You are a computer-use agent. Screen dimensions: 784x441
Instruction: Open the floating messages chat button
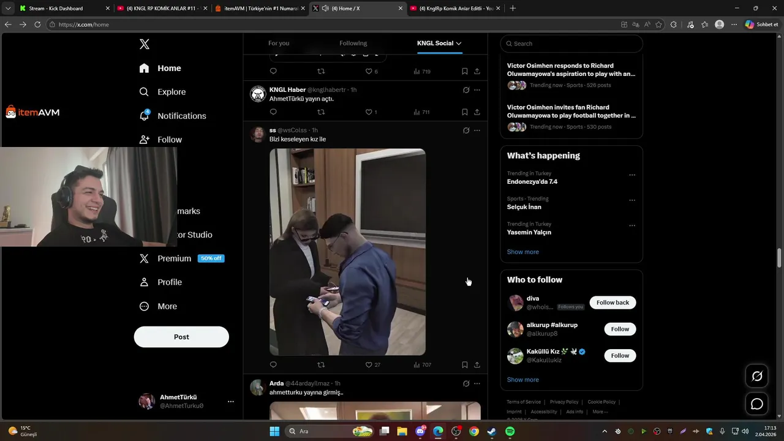tap(757, 404)
